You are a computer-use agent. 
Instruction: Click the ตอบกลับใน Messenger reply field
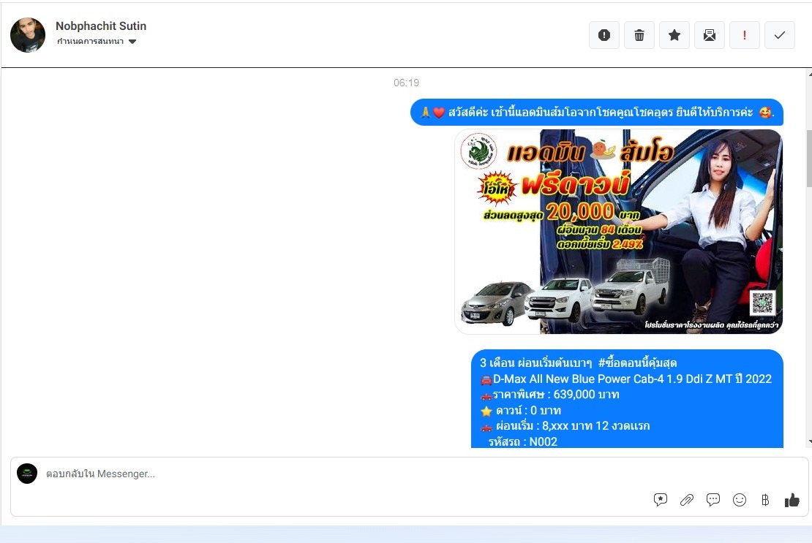pos(329,474)
